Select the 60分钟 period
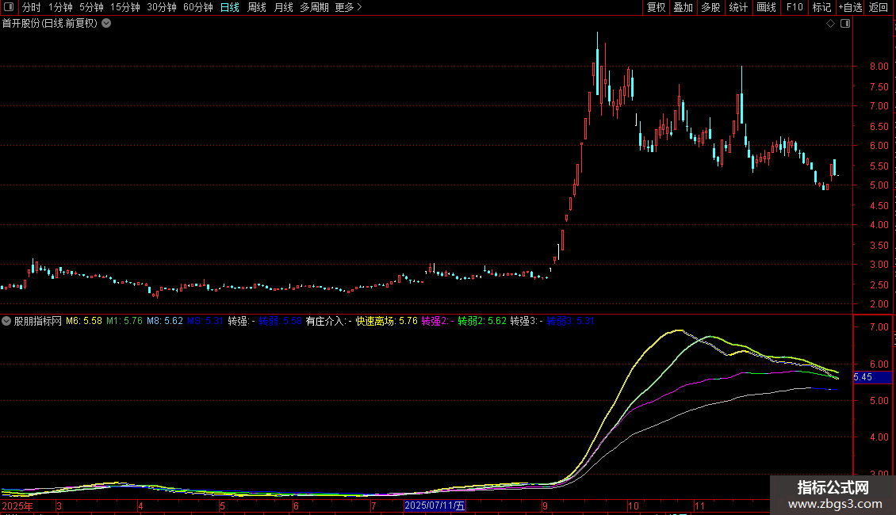896x515 pixels. pyautogui.click(x=198, y=7)
